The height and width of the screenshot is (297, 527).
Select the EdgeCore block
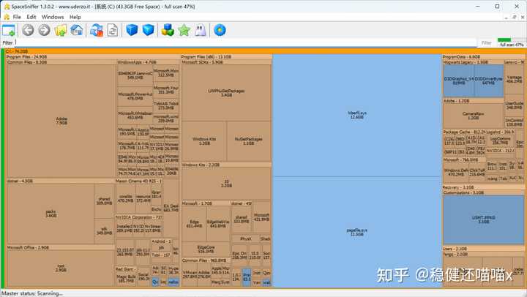(206, 249)
